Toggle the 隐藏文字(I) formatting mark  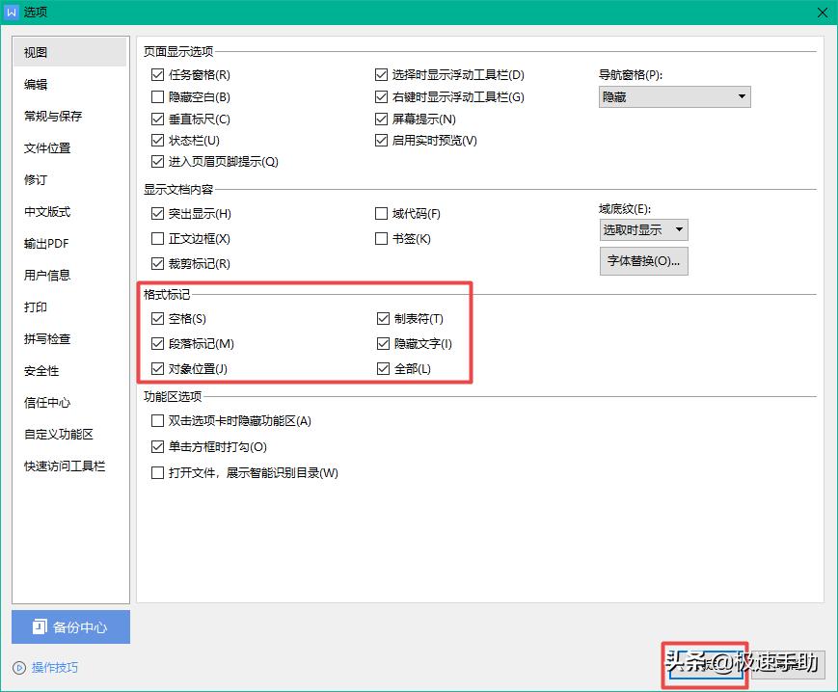(x=382, y=343)
